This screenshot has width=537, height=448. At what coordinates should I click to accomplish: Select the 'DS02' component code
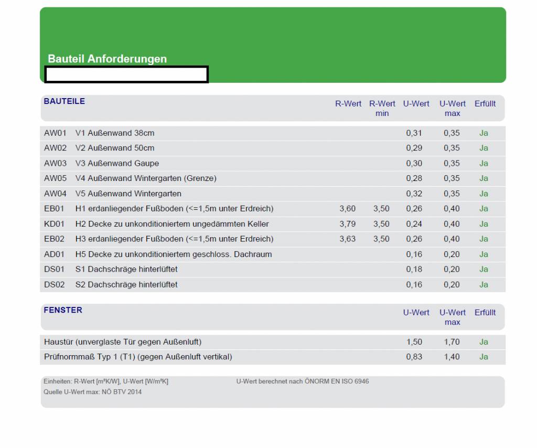click(x=54, y=285)
